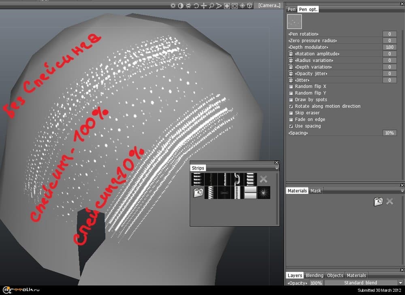Image resolution: width=405 pixels, height=295 pixels.
Task: Switch to the Blending tab
Action: click(x=314, y=276)
